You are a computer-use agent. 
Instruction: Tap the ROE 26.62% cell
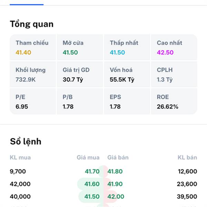tap(174, 101)
